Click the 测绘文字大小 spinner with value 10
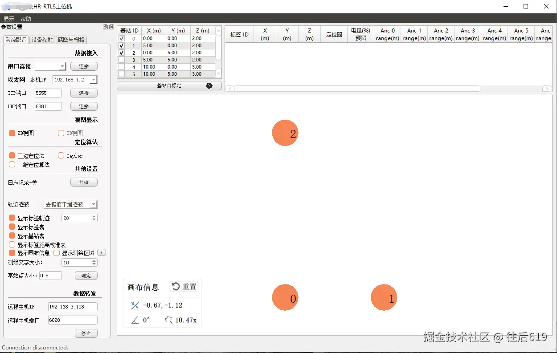 click(79, 263)
